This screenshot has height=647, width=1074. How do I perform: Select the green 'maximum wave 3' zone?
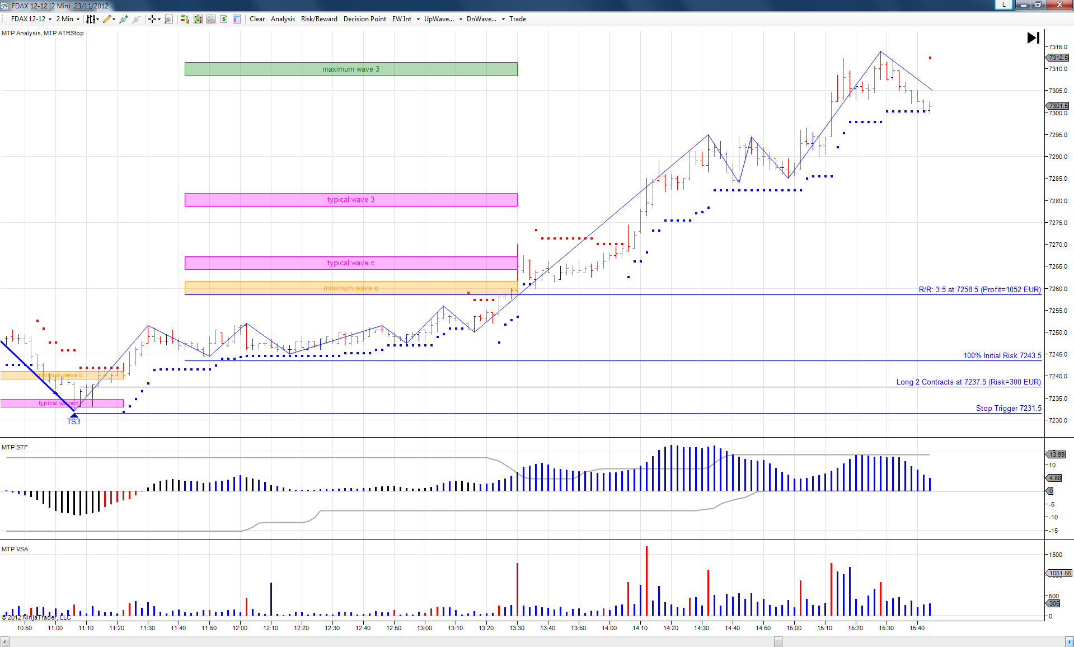click(x=351, y=69)
